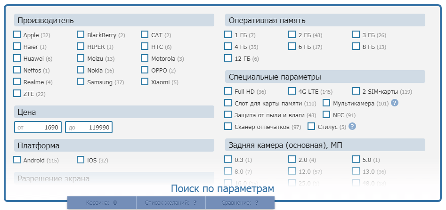Open the Корзина tab
This screenshot has width=446, height=210.
[x=101, y=203]
